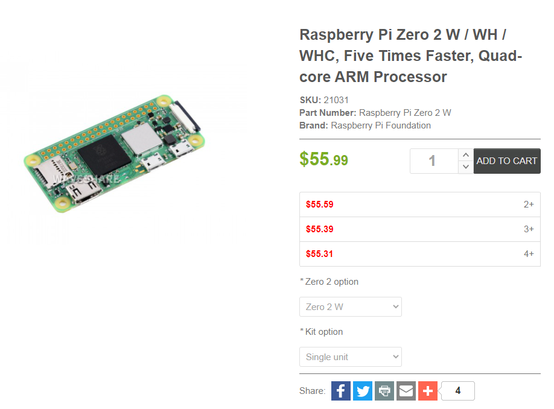The width and height of the screenshot is (554, 409).
Task: Click the print icon in Share row
Action: 384,391
